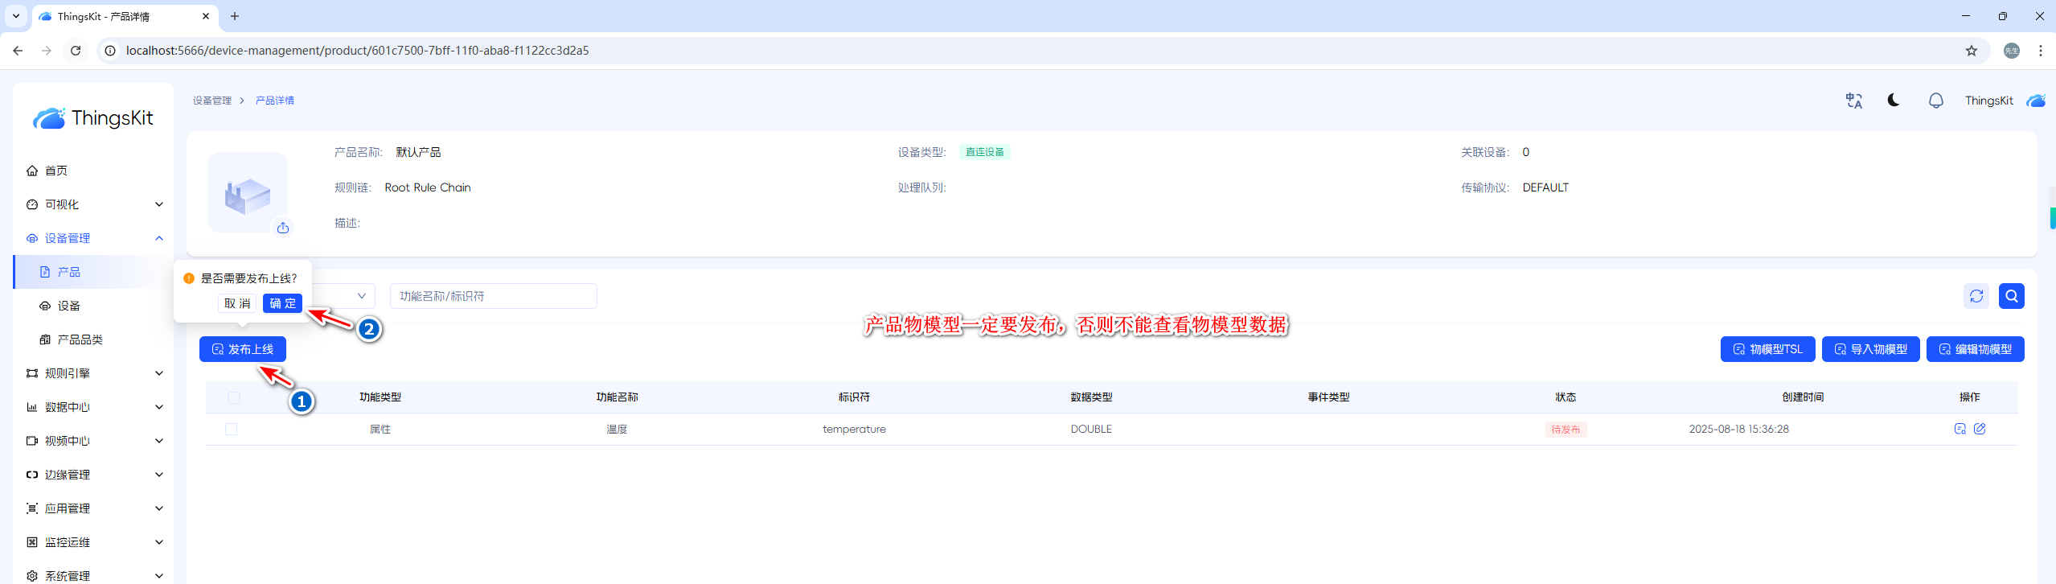Open the notification bell
Viewport: 2056px width, 584px height.
1935,101
